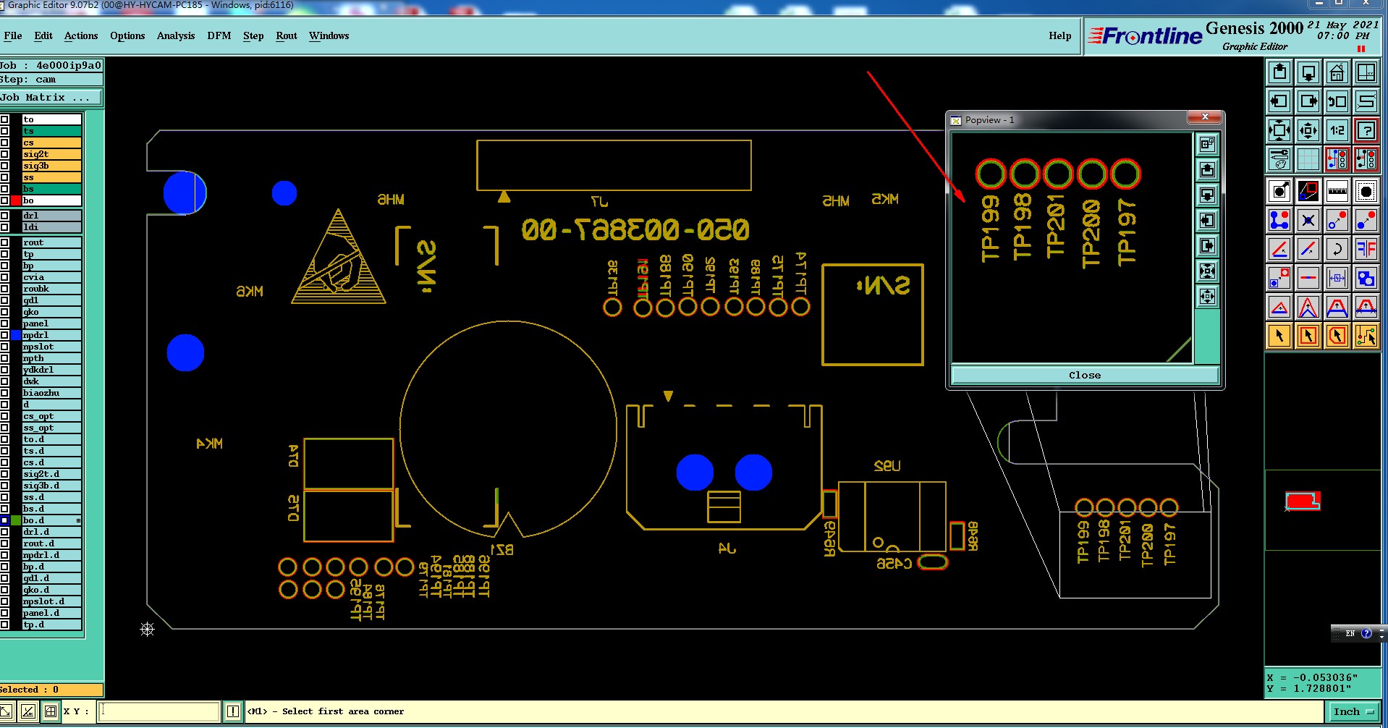Open the Edit menu
This screenshot has height=728, width=1388.
[43, 35]
